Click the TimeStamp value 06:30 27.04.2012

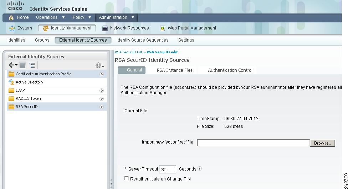point(241,119)
